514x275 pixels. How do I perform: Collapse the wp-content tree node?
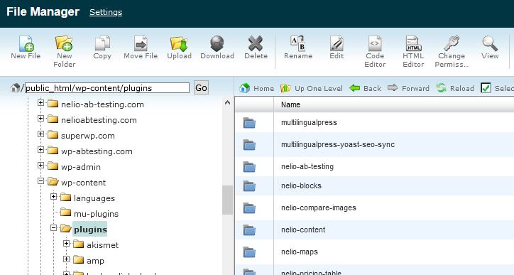click(40, 180)
